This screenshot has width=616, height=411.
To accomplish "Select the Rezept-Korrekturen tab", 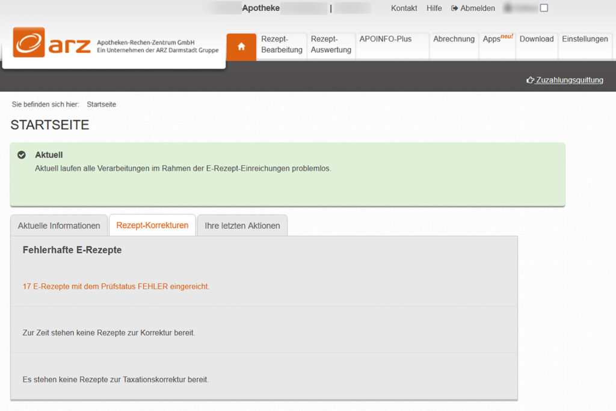I will [152, 226].
